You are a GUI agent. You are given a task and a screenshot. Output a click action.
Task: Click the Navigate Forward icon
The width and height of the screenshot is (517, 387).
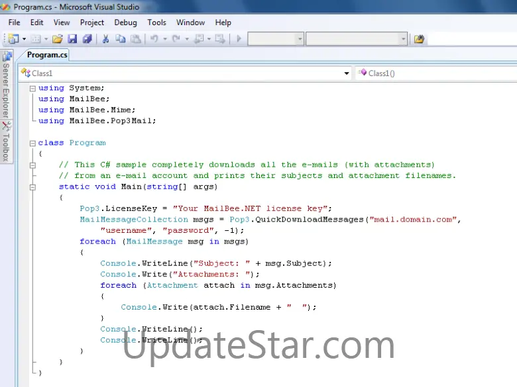pyautogui.click(x=220, y=39)
